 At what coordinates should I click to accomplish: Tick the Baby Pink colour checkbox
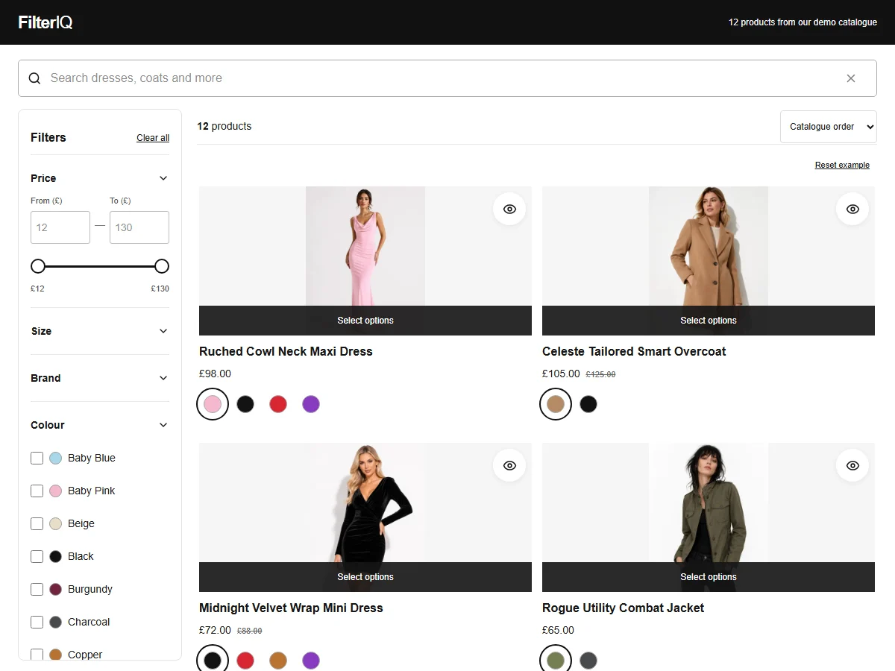click(x=37, y=491)
